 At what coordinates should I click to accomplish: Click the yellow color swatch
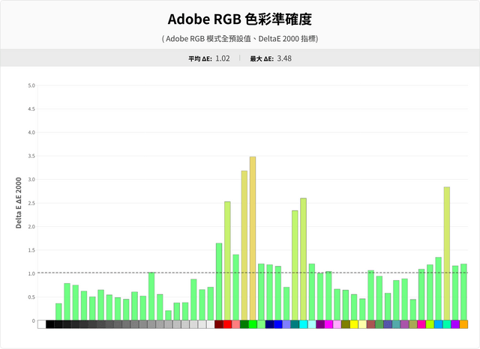click(354, 324)
